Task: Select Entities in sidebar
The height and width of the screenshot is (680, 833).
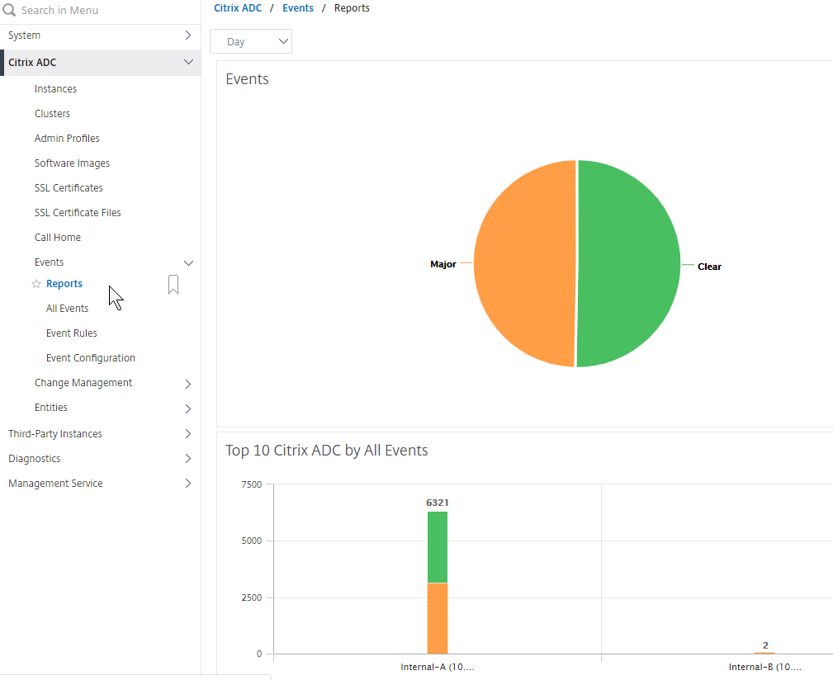Action: tap(51, 408)
